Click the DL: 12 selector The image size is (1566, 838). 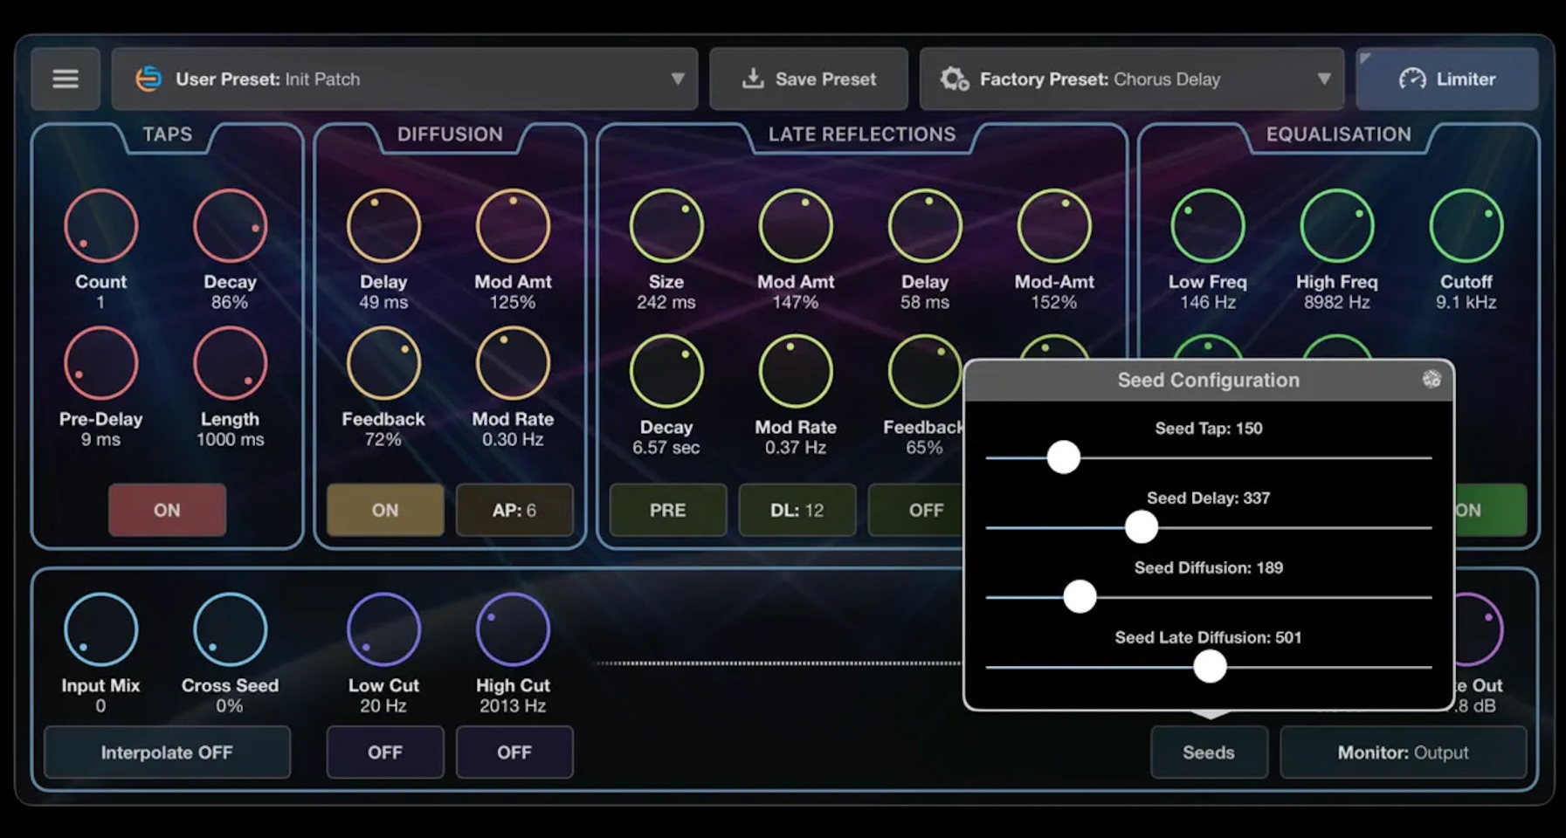(797, 510)
